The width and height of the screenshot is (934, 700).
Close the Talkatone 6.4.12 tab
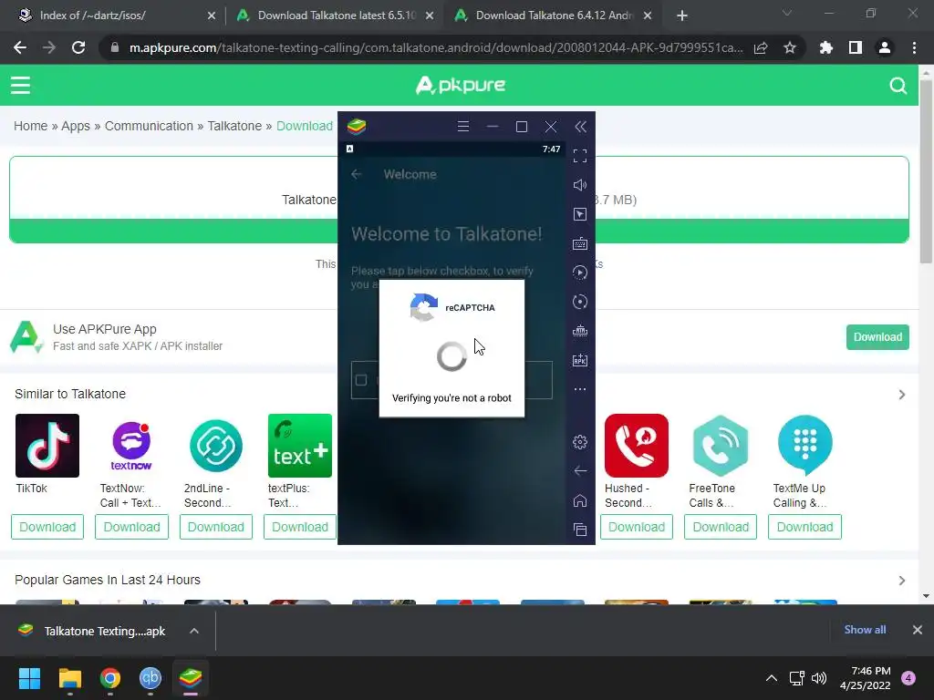[x=648, y=15]
